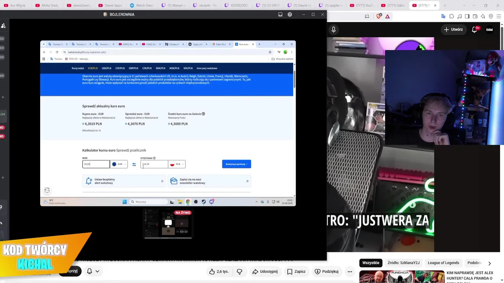Select the EUR/PLN currency tab
This screenshot has height=283, width=504.
pyautogui.click(x=93, y=68)
